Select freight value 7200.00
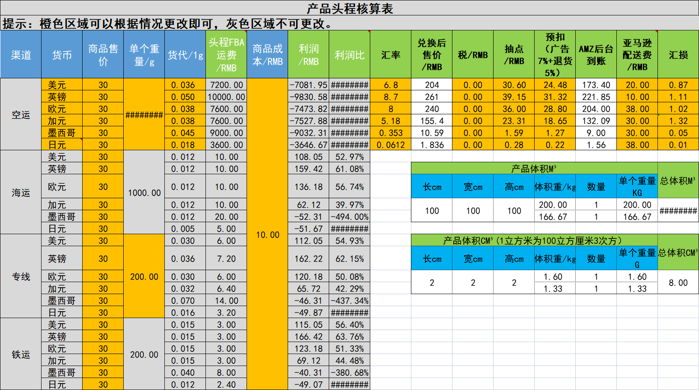Viewport: 699px width, 390px height. click(226, 84)
